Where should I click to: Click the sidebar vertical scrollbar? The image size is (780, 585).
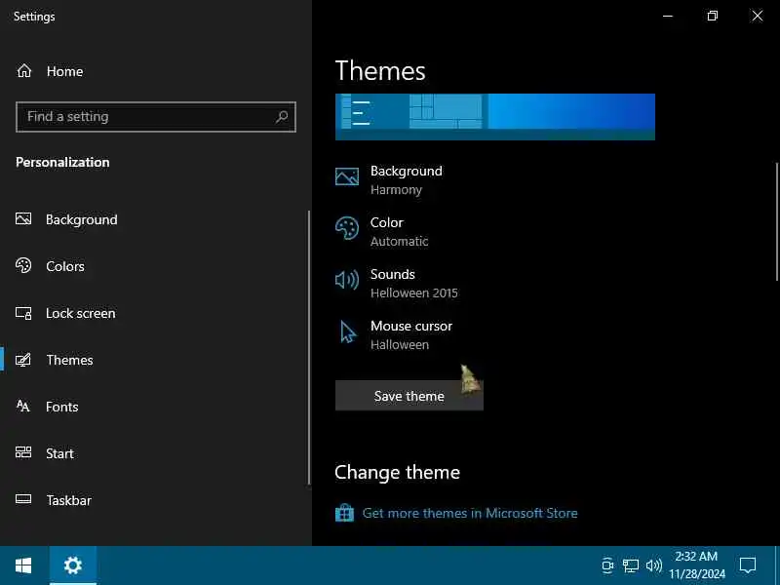[x=309, y=347]
